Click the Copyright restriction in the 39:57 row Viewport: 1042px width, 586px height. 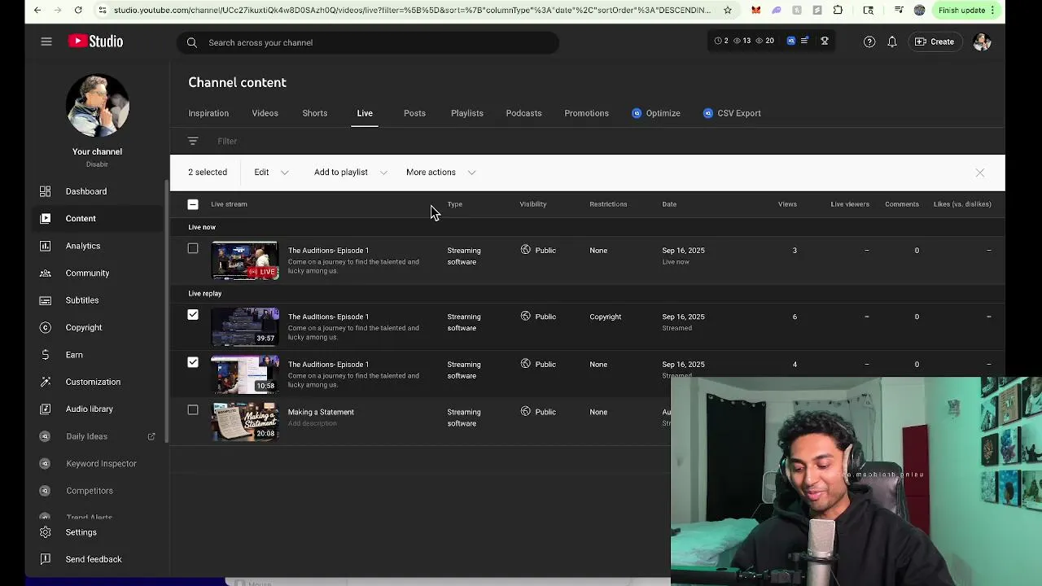606,317
